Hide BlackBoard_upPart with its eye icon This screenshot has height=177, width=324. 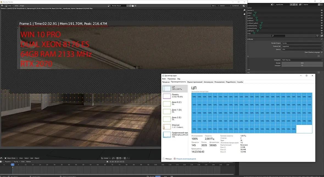coord(322,23)
